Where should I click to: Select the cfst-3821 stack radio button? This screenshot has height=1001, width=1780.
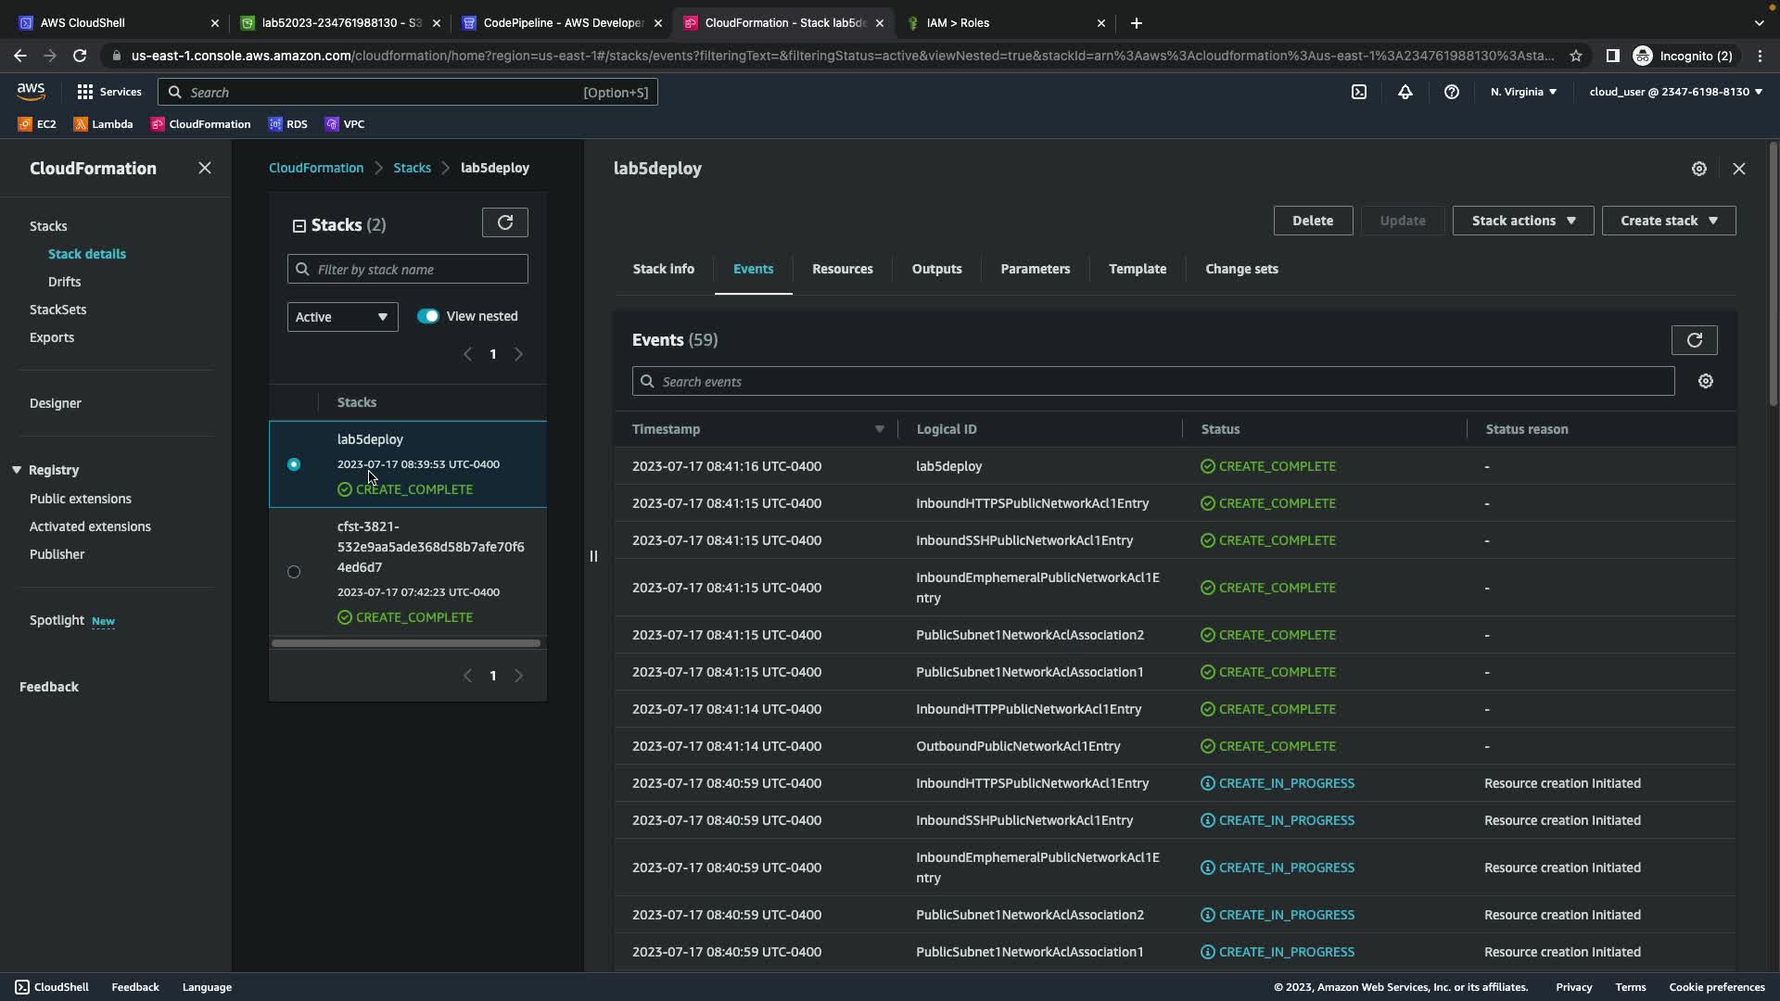point(294,572)
